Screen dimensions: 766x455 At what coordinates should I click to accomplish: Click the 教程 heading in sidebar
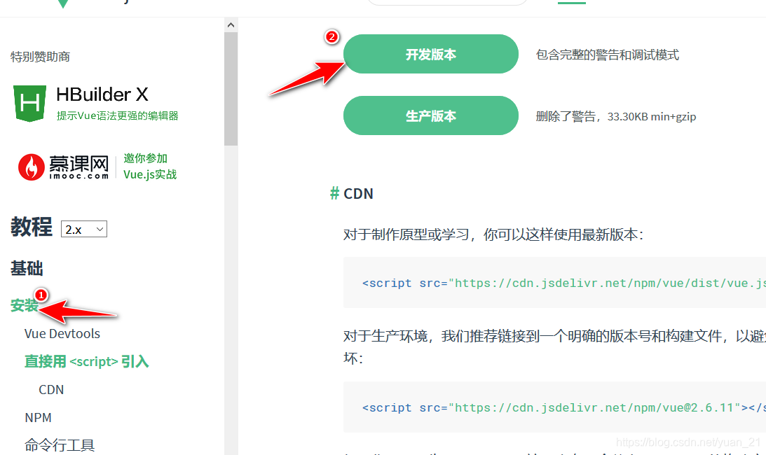pos(32,227)
